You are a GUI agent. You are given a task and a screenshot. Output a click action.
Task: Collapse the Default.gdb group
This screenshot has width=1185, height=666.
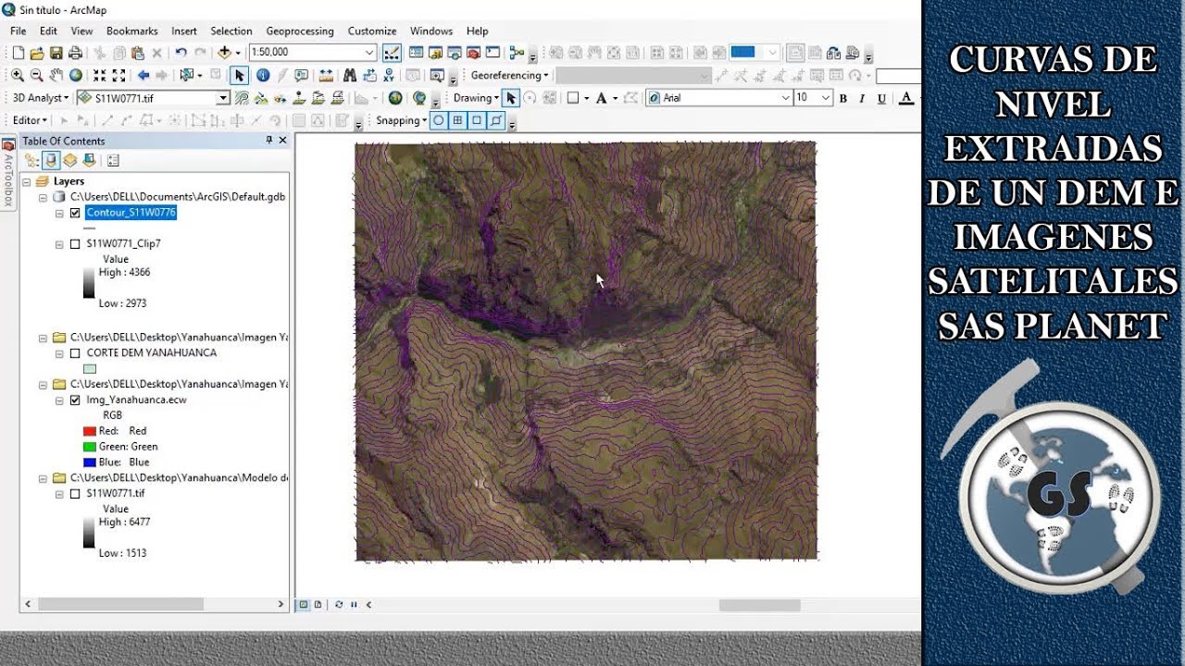click(44, 197)
